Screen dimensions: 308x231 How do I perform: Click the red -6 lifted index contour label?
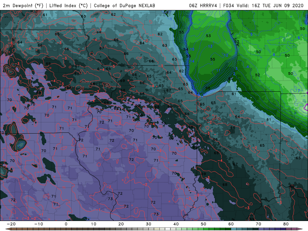tap(11, 43)
